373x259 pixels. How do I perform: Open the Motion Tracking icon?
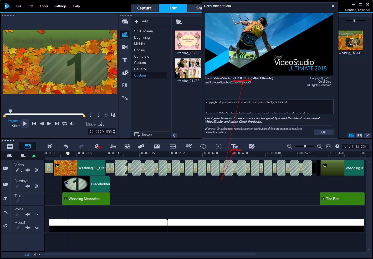pos(203,146)
